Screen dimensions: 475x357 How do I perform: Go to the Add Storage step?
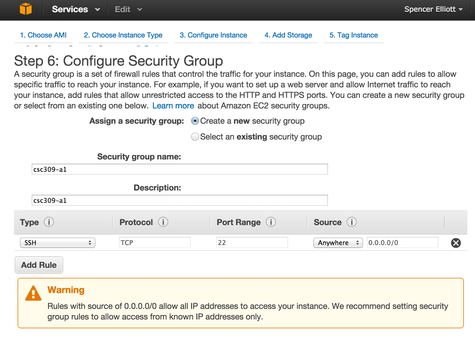288,35
